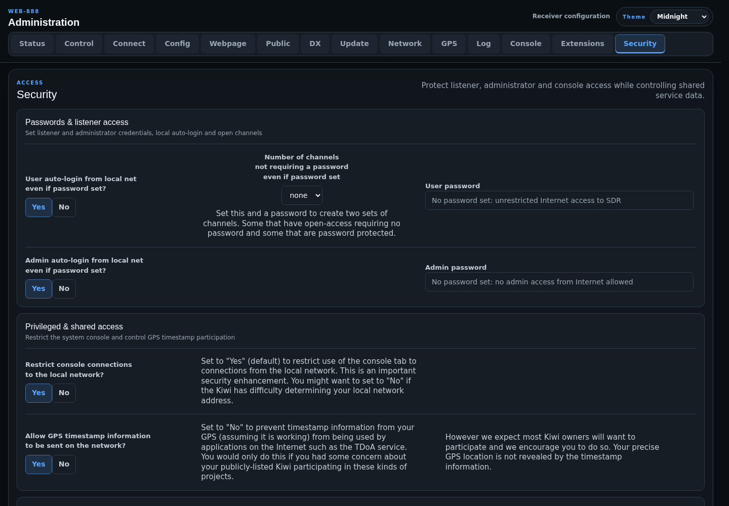Click the 'Protect listener, administrator and console access' description

[562, 90]
